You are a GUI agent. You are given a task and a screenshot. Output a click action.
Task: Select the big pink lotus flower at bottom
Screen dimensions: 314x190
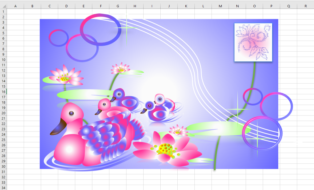point(167,149)
